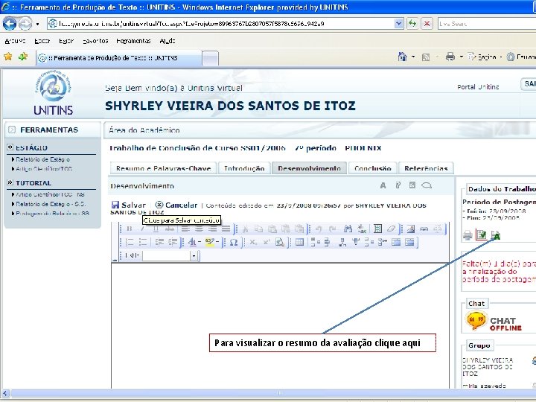Click the numbered list icon
This screenshot has width=536, height=402.
(x=130, y=243)
